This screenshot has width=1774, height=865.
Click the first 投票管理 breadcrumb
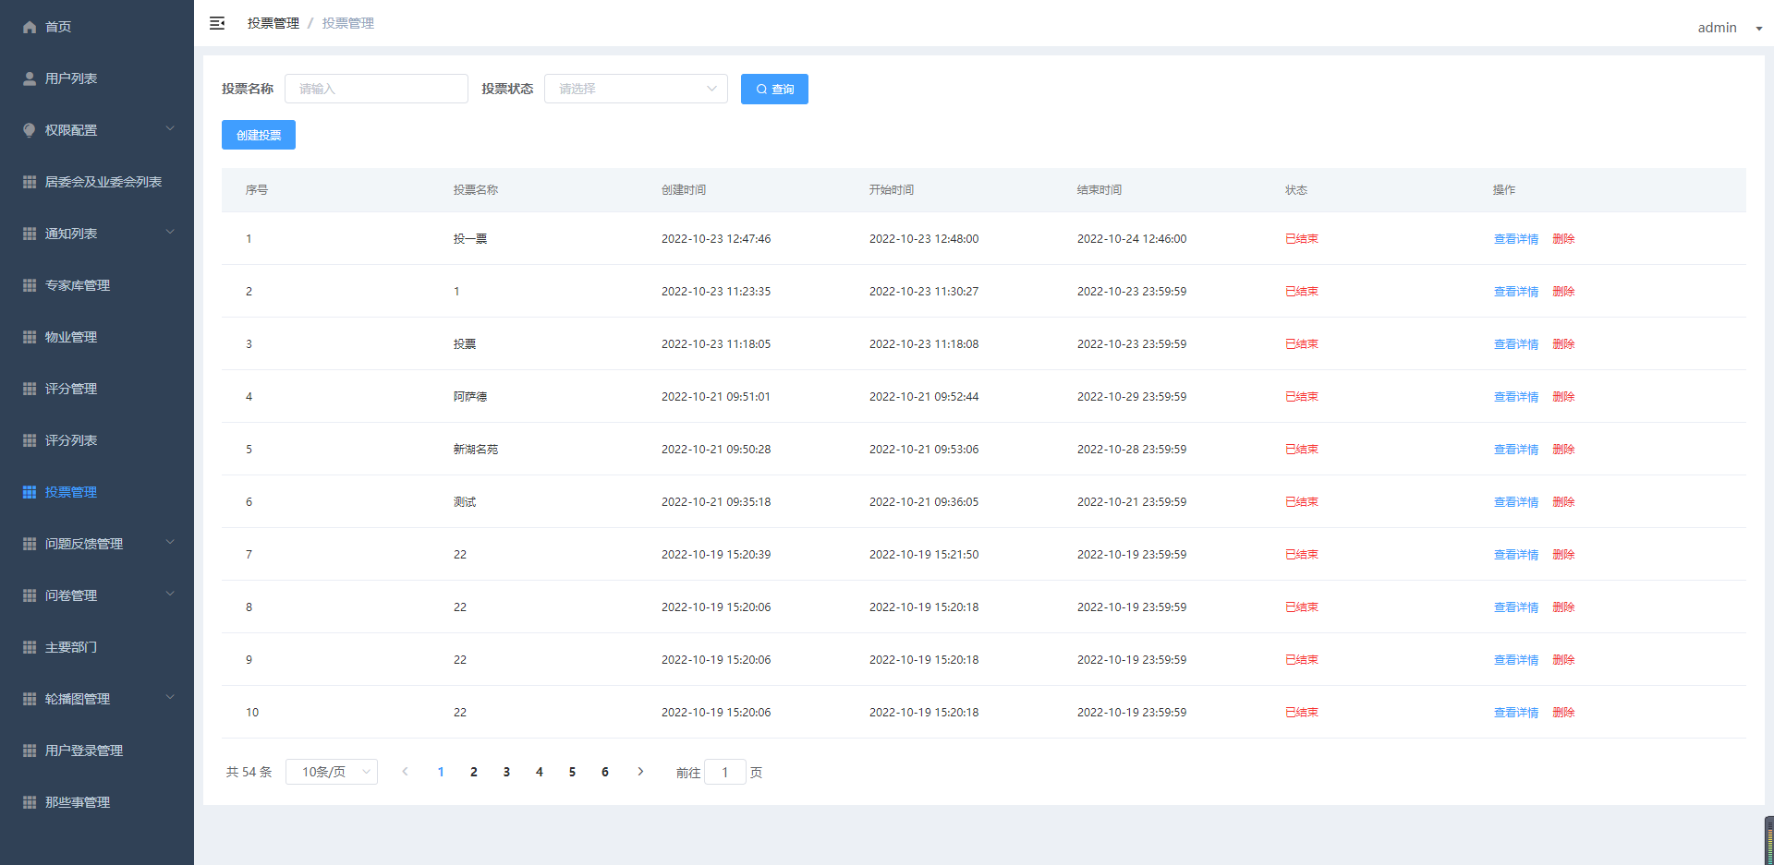tap(273, 23)
